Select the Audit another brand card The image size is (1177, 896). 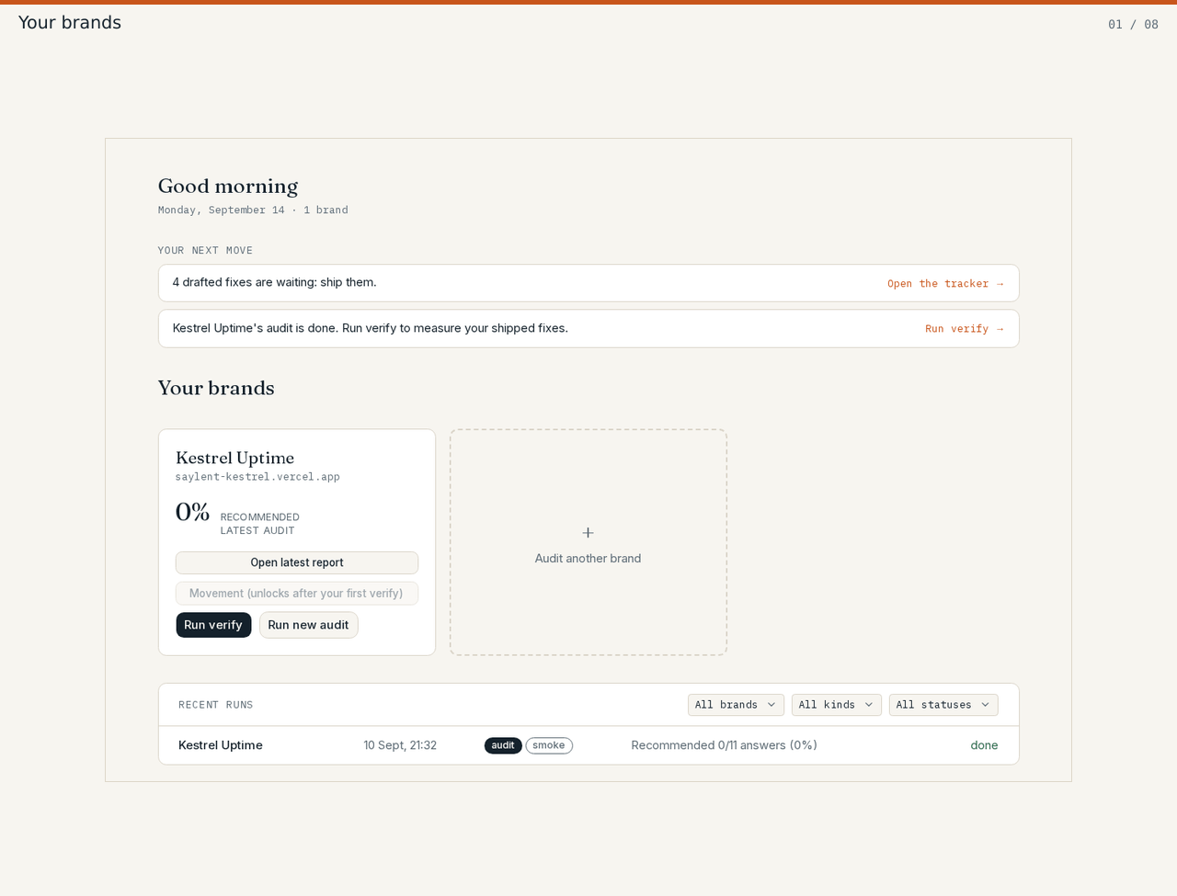point(588,542)
